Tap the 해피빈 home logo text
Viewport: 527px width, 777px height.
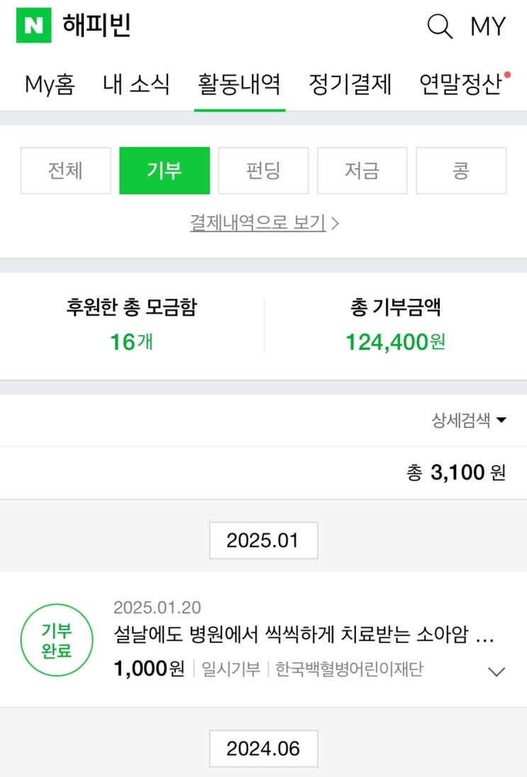pyautogui.click(x=96, y=26)
